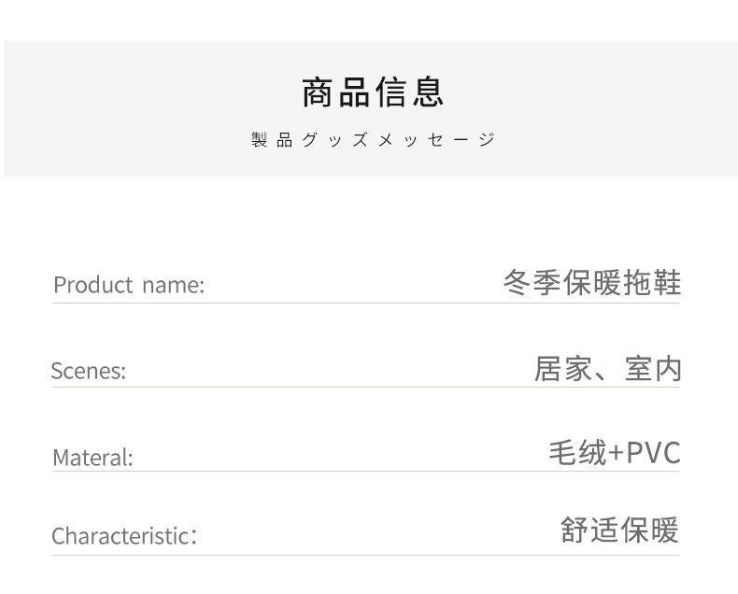Click the divider line under Materal row
Image resolution: width=738 pixels, height=594 pixels.
(x=364, y=472)
